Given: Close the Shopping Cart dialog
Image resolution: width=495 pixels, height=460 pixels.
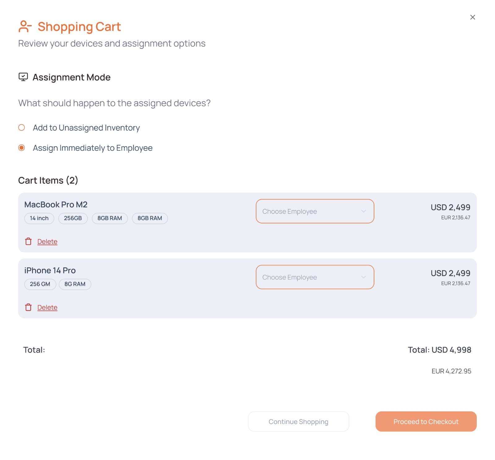Looking at the screenshot, I should click(472, 17).
